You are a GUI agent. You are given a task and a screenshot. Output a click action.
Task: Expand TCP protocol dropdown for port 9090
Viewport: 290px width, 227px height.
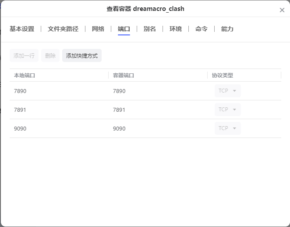tap(227, 128)
